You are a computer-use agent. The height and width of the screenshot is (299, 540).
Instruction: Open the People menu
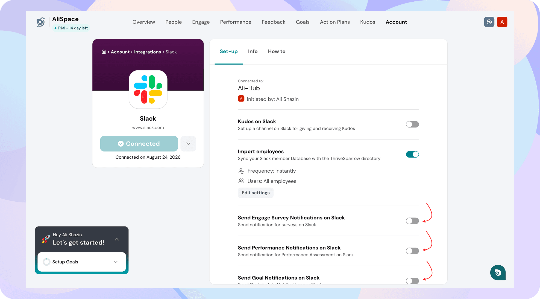[174, 22]
